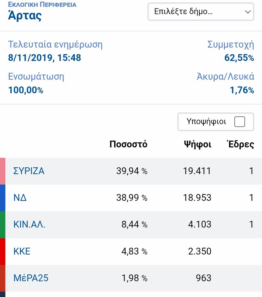
Task: Open the ΣΥΡΙΖΑ party link
Action: coord(29,171)
